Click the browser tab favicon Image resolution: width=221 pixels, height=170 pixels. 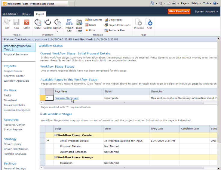click(x=5, y=4)
